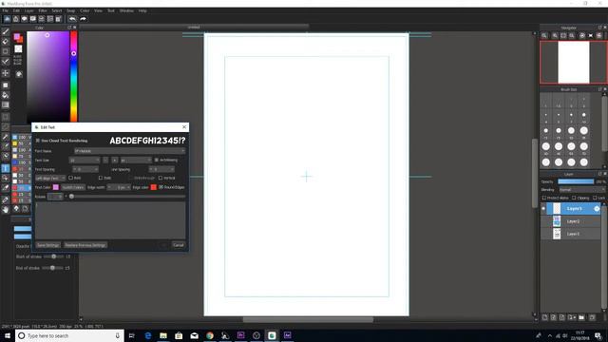608x342 pixels.
Task: Click the delete layer icon at panel bottom
Action: [592, 317]
